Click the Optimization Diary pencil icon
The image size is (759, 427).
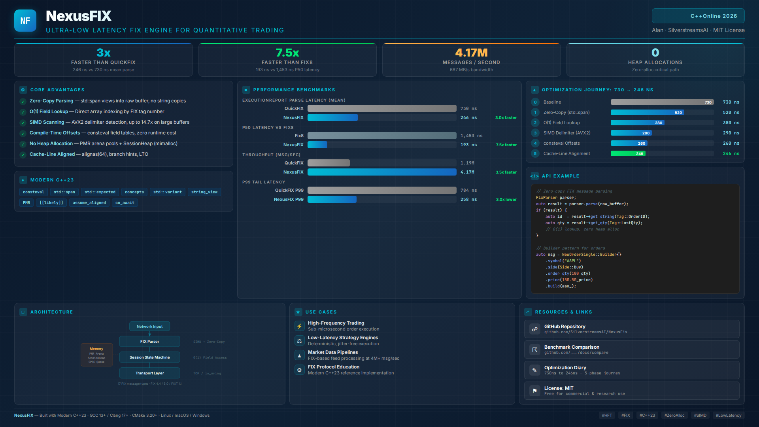(x=534, y=370)
